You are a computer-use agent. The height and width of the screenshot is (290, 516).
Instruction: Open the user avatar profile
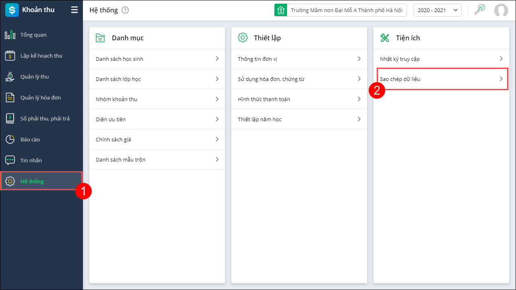[501, 10]
